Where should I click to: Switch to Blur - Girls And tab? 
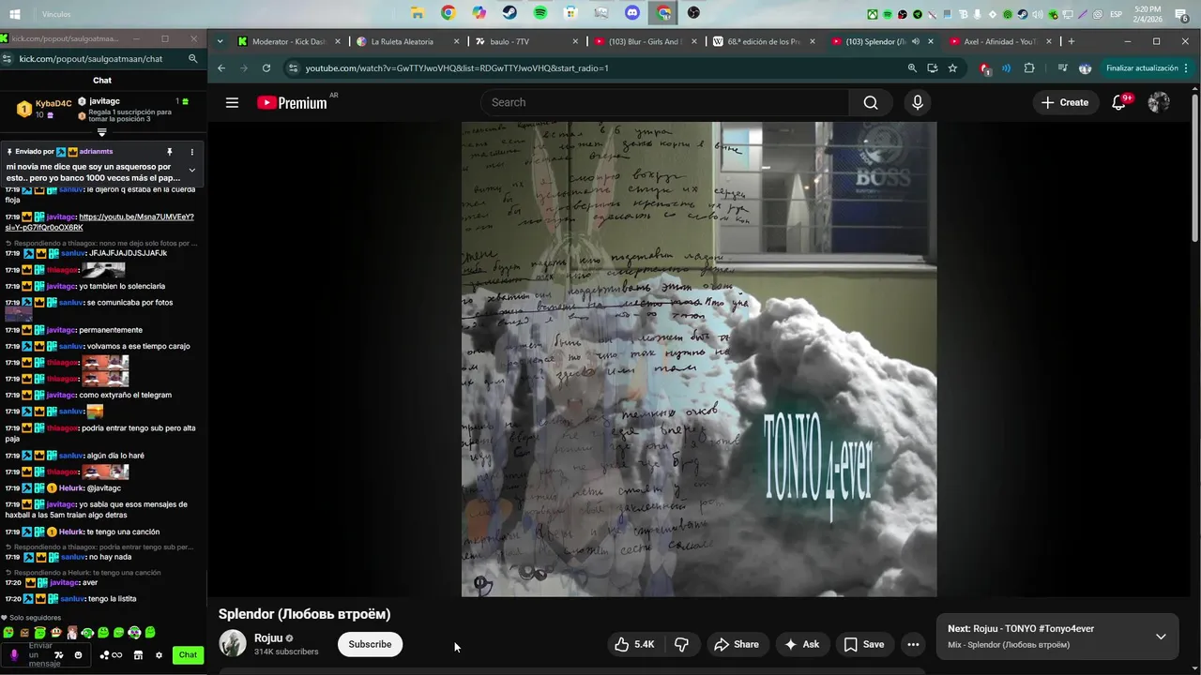click(645, 41)
